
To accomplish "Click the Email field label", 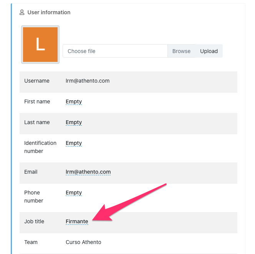I will pos(31,172).
